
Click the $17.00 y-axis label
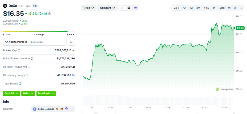point(239,16)
